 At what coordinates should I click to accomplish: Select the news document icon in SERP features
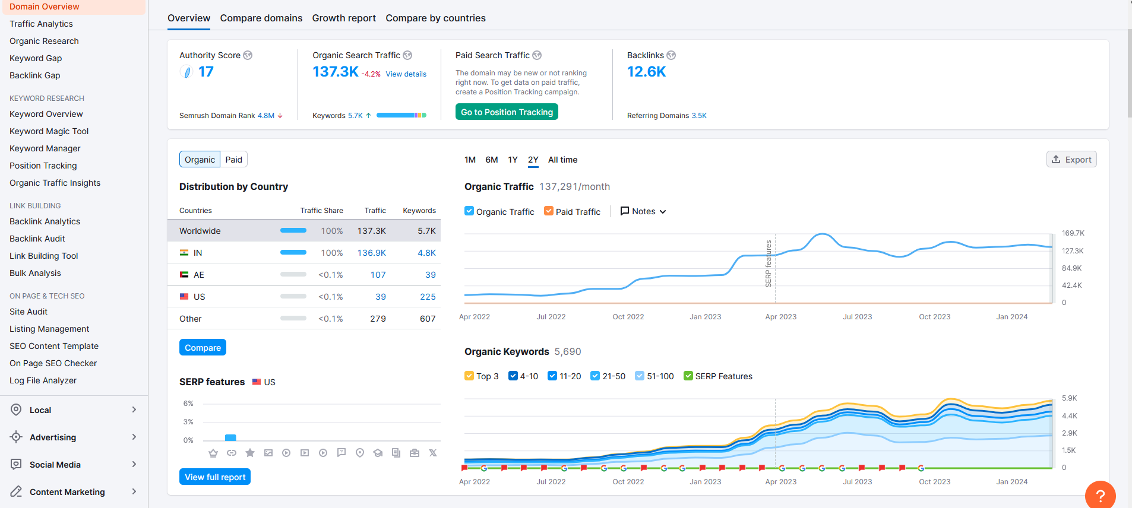click(396, 453)
